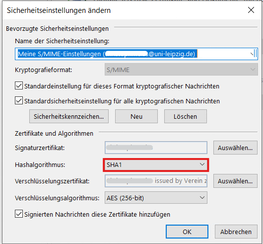Choose Verschlüsselungszertifikat with Auswählen... button
The height and width of the screenshot is (244, 263).
235,181
